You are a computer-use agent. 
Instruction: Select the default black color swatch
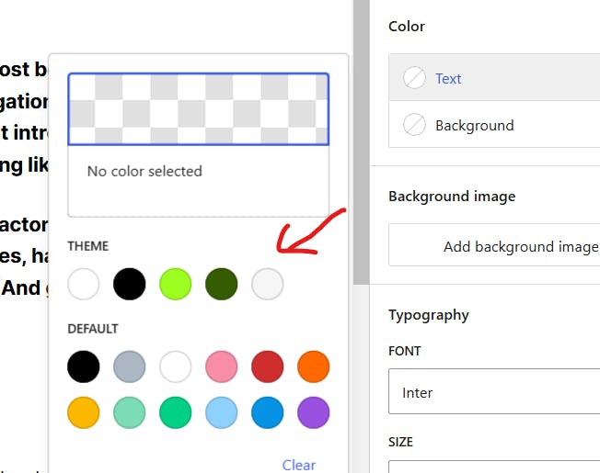tap(84, 367)
